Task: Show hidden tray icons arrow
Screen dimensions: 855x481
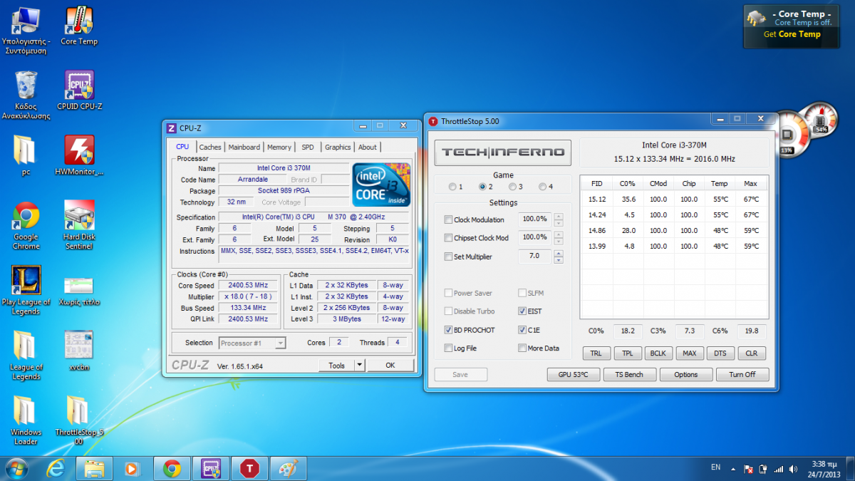Action: [734, 469]
